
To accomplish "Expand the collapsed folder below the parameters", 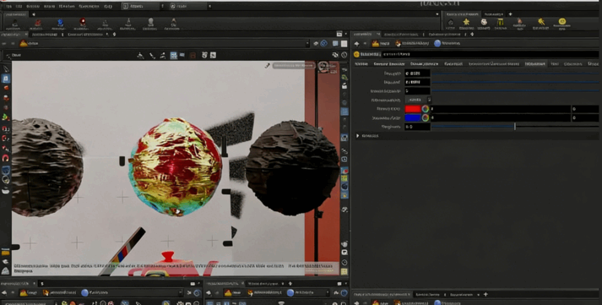I will 358,135.
